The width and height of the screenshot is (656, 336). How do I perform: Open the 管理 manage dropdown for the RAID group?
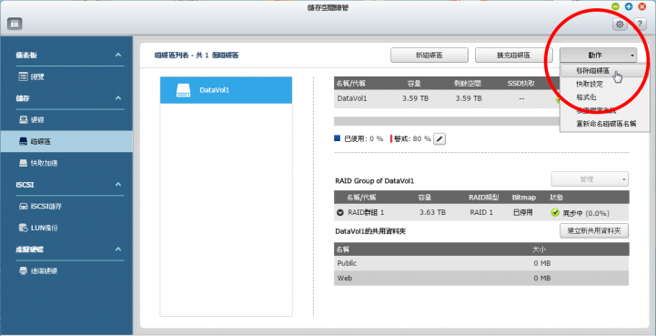coord(590,178)
